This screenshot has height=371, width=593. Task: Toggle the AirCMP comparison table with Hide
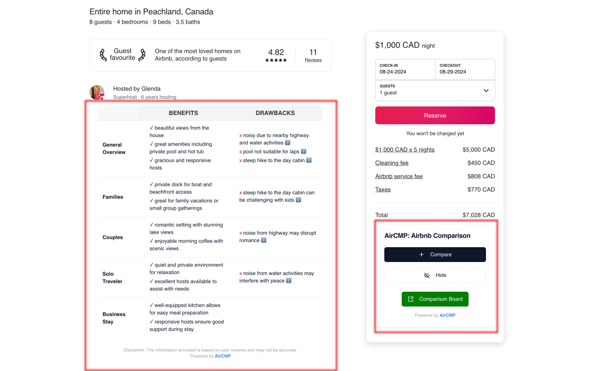(435, 275)
